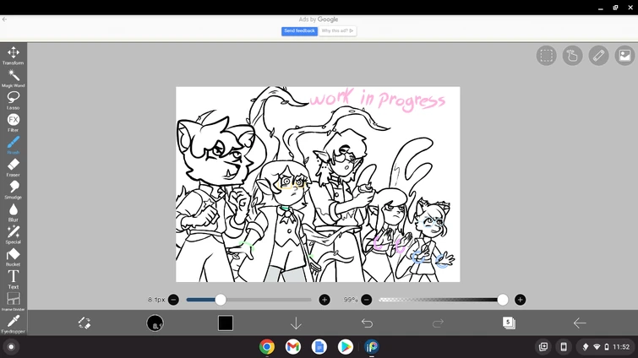Select the Eyedropper tool
This screenshot has height=358, width=638.
coord(13,324)
